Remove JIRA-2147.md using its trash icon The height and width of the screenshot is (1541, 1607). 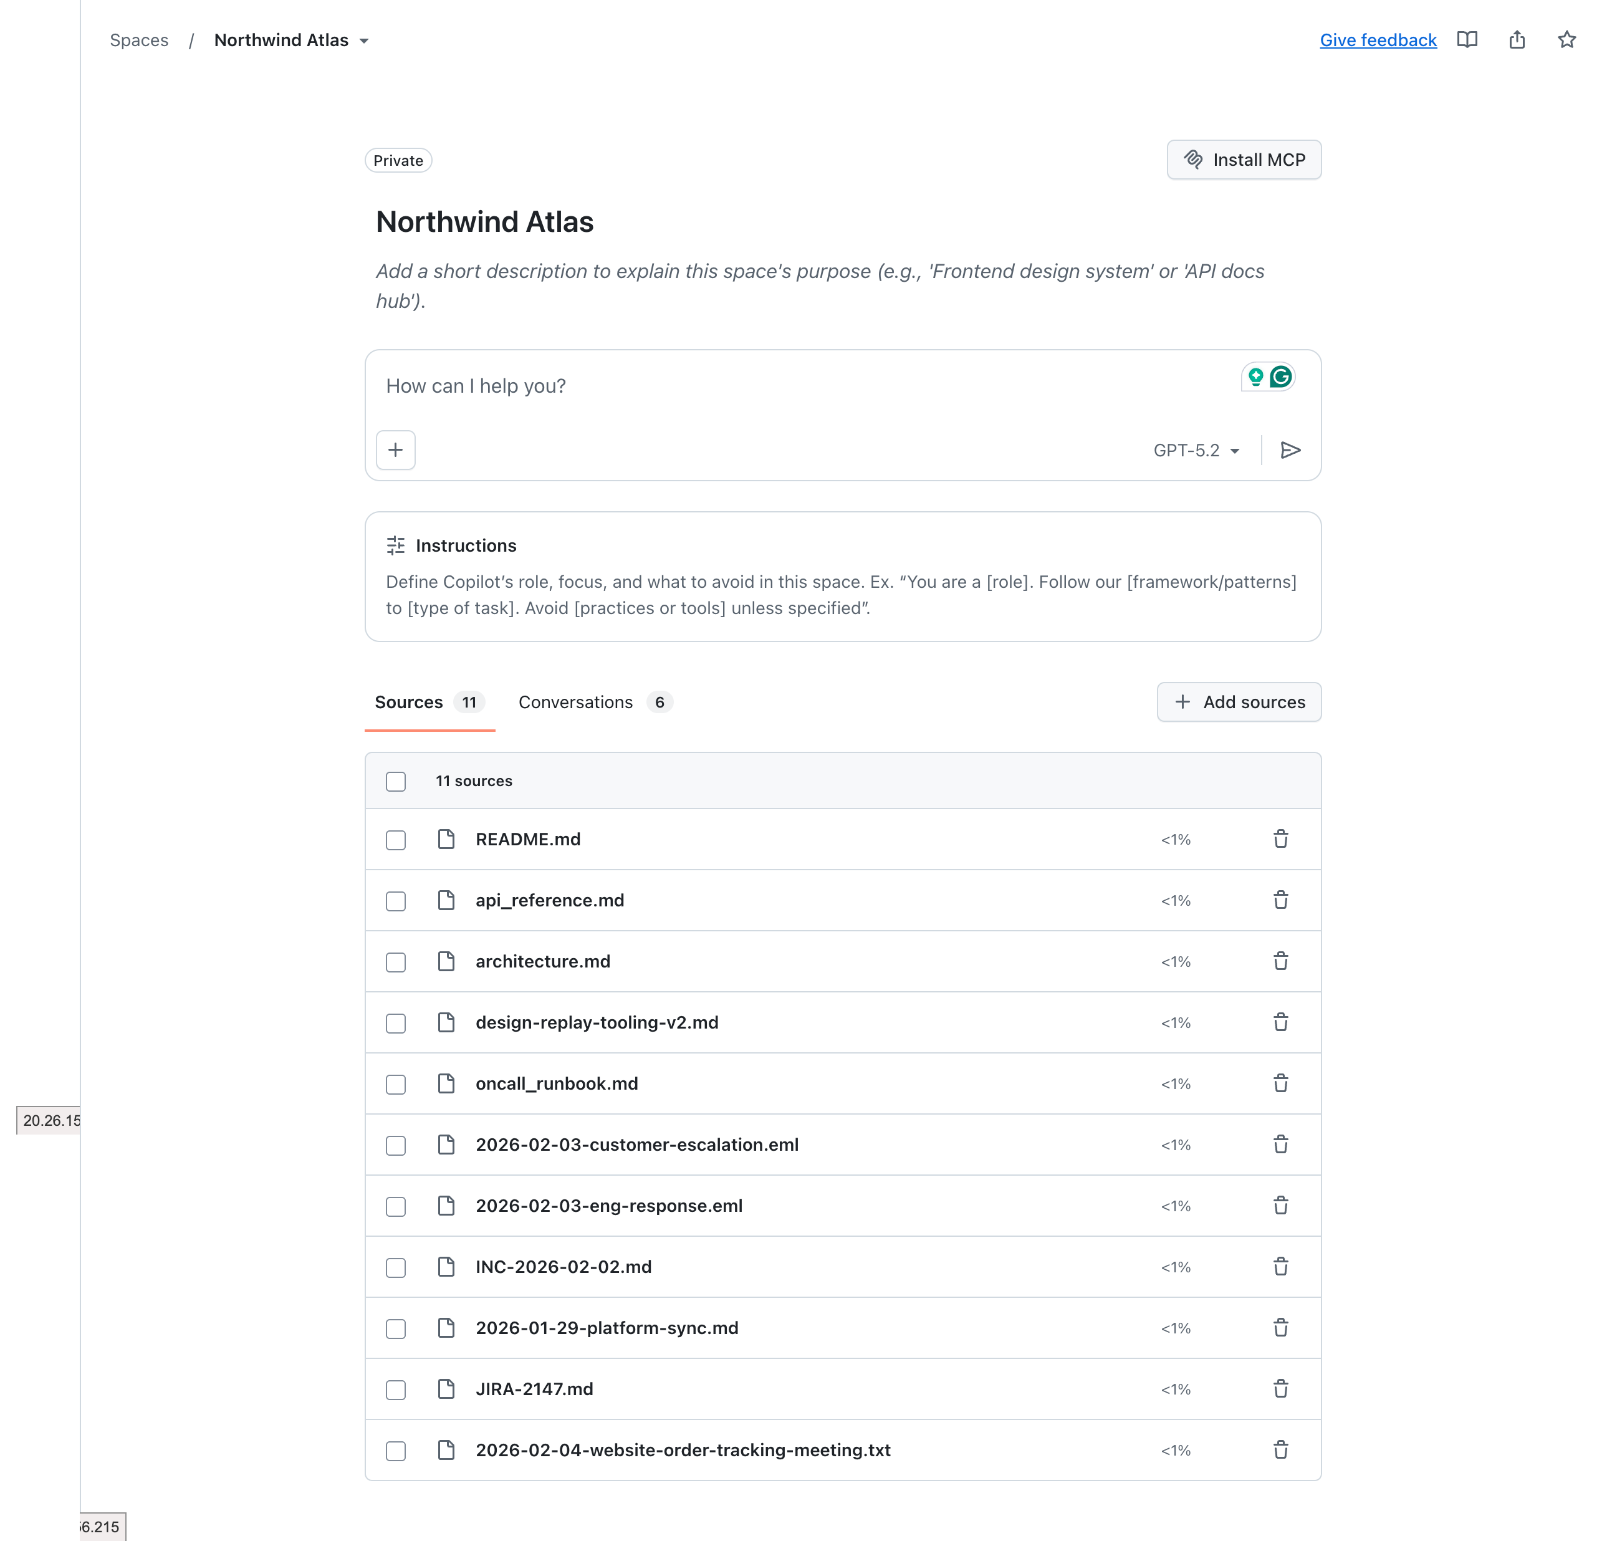coord(1281,1390)
